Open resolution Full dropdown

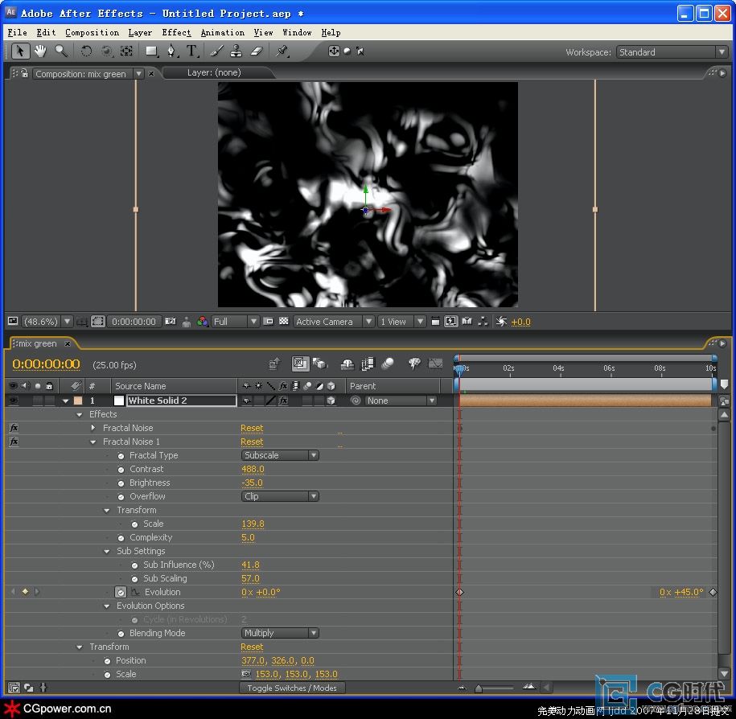pyautogui.click(x=235, y=322)
